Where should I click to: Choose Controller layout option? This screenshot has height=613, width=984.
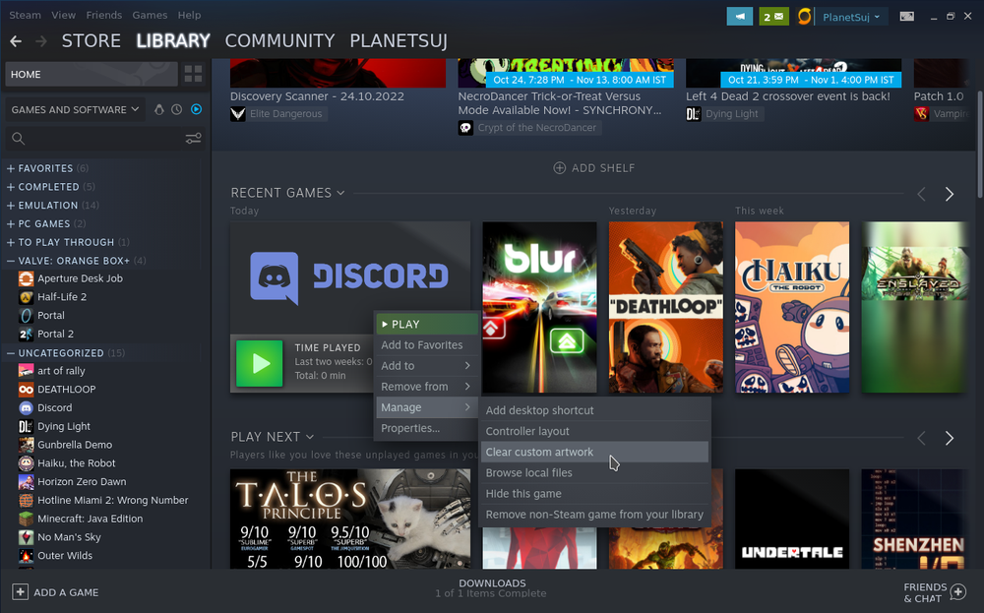tap(594, 431)
